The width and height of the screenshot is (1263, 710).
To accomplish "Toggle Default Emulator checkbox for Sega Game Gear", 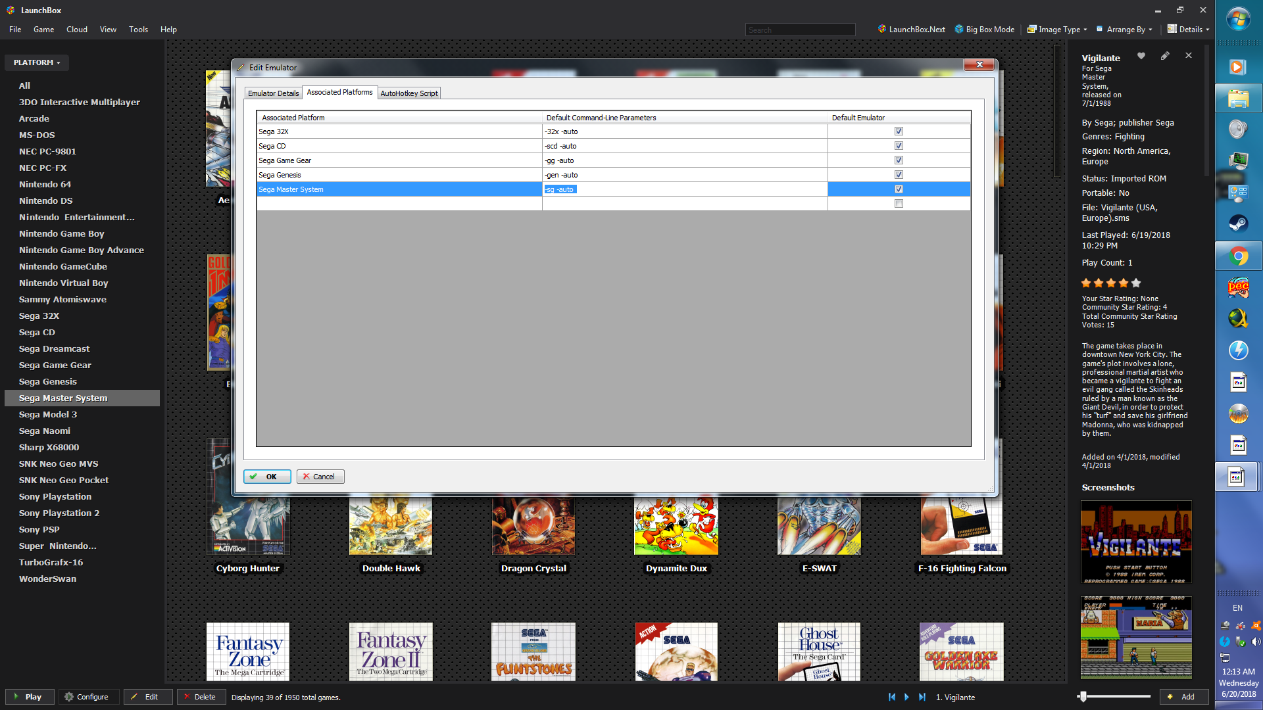I will 899,160.
